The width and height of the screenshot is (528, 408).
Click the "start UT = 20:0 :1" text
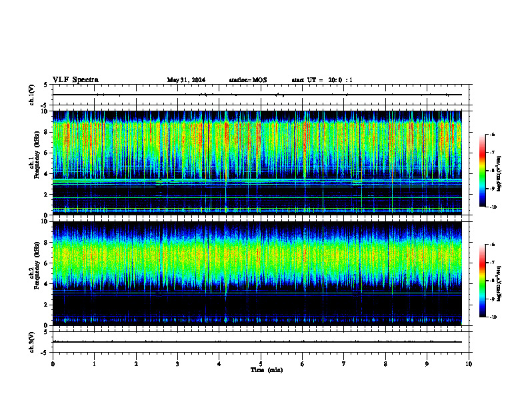322,80
